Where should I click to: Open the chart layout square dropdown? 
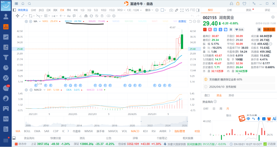point(163,10)
